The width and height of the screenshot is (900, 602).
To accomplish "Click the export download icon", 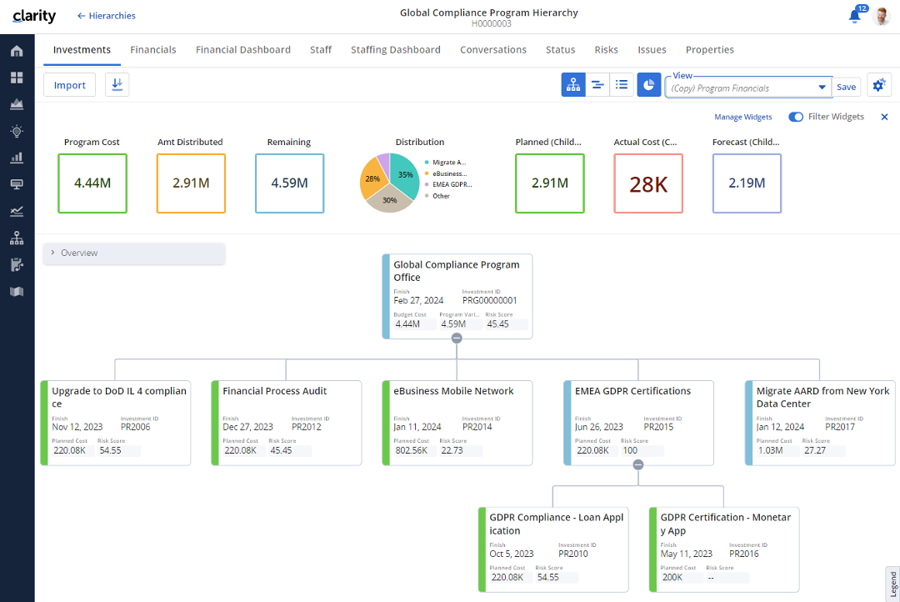I will [117, 85].
